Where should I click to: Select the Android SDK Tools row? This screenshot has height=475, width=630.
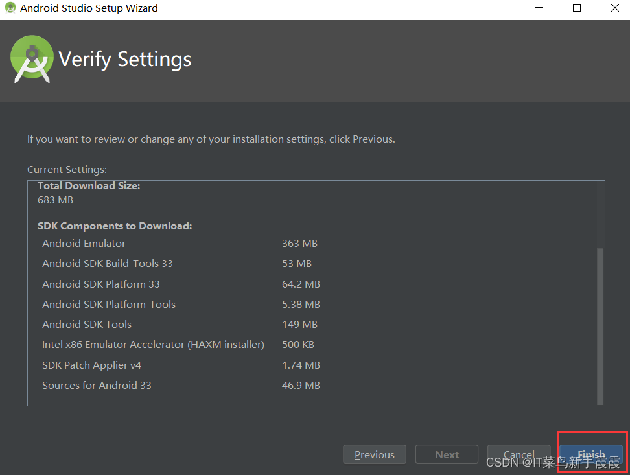tap(180, 324)
